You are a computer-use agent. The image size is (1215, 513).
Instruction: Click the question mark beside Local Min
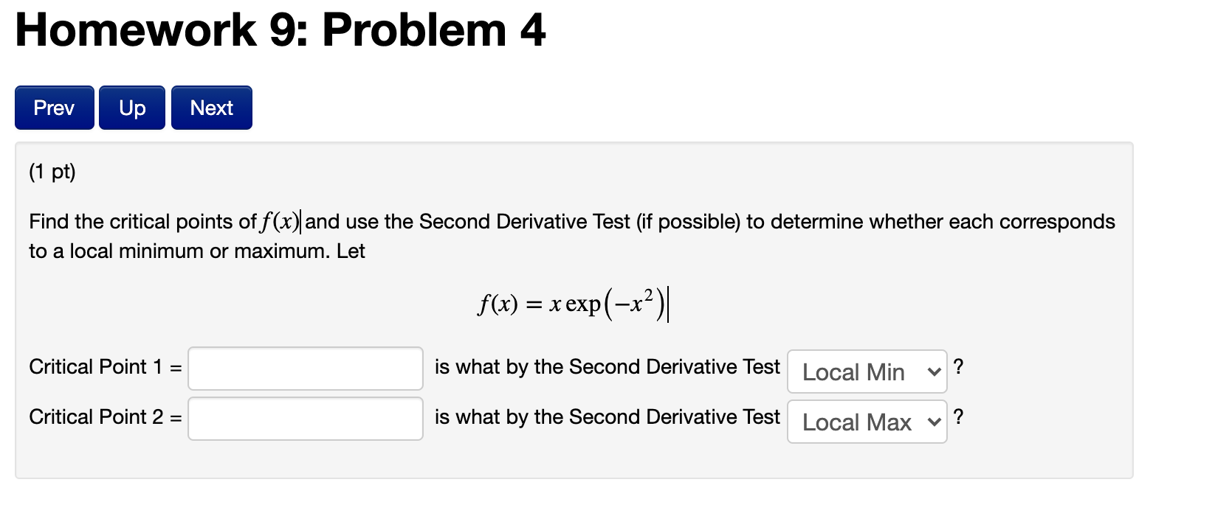960,366
